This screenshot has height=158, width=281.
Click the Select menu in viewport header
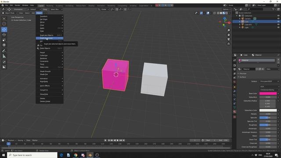(x=27, y=13)
